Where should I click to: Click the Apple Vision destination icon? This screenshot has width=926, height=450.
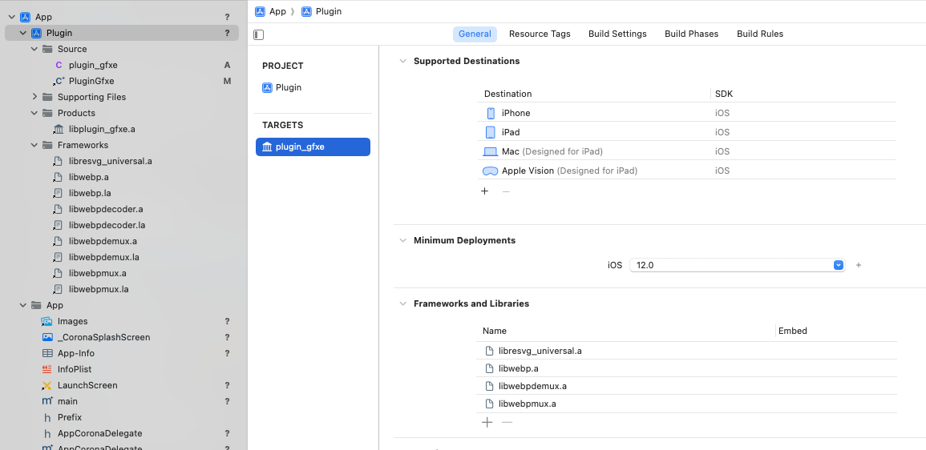click(490, 171)
